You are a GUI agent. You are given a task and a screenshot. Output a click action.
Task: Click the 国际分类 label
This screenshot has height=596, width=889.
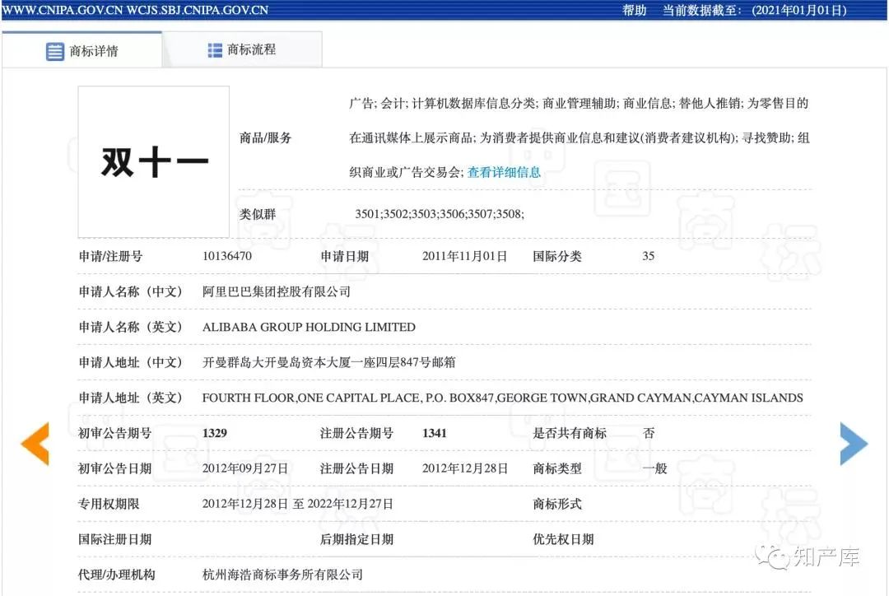(x=557, y=256)
